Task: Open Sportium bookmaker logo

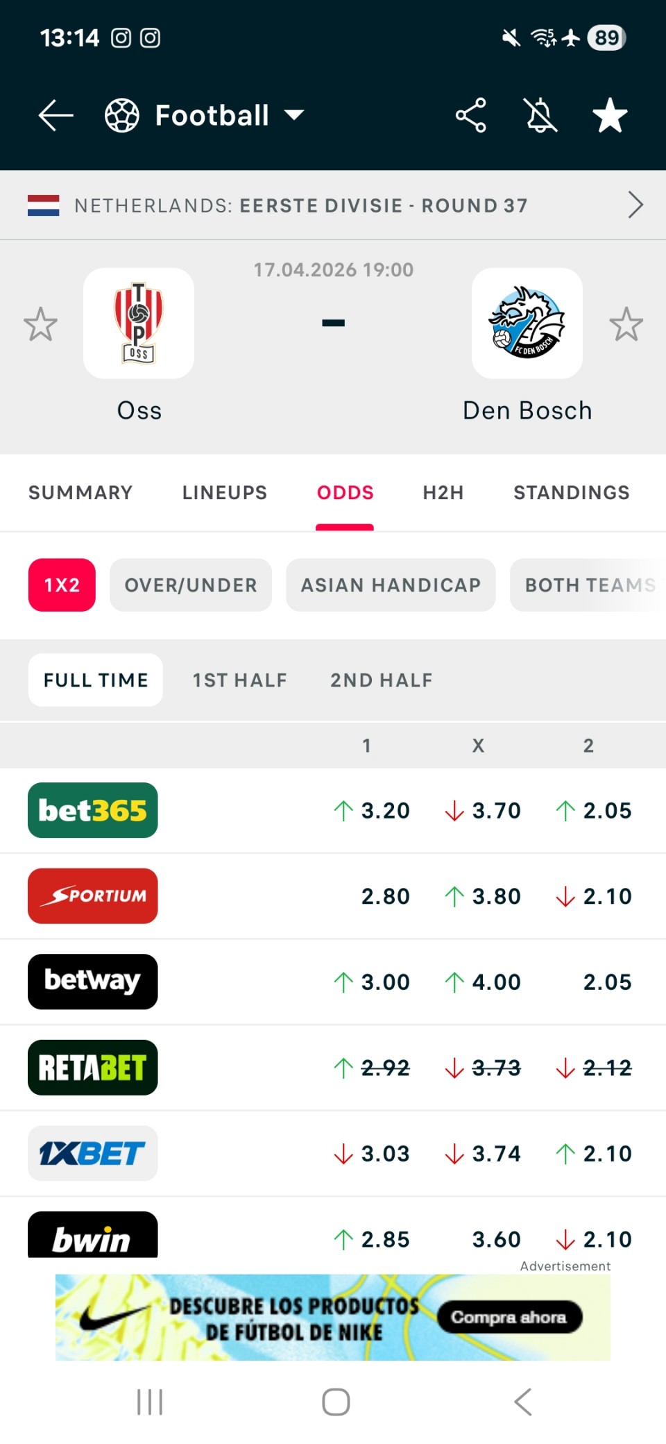Action: (93, 896)
